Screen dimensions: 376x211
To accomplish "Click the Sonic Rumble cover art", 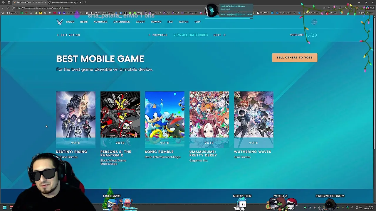I will 164,115.
